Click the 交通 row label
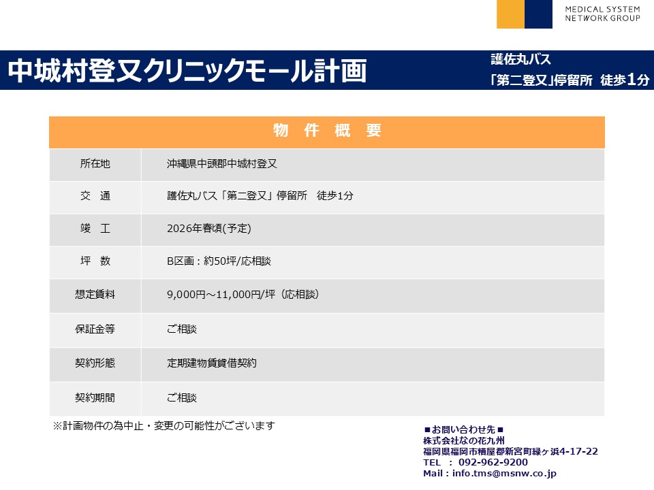 [x=95, y=196]
